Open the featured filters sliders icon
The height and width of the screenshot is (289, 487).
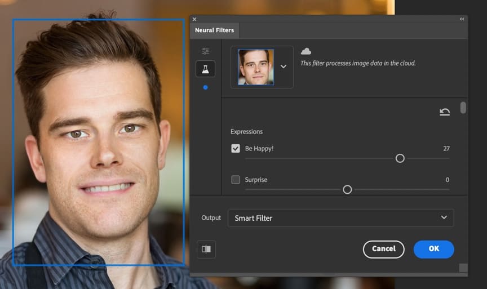click(205, 51)
